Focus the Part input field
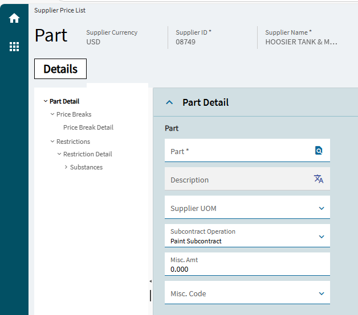Image resolution: width=358 pixels, height=315 pixels. 247,151
